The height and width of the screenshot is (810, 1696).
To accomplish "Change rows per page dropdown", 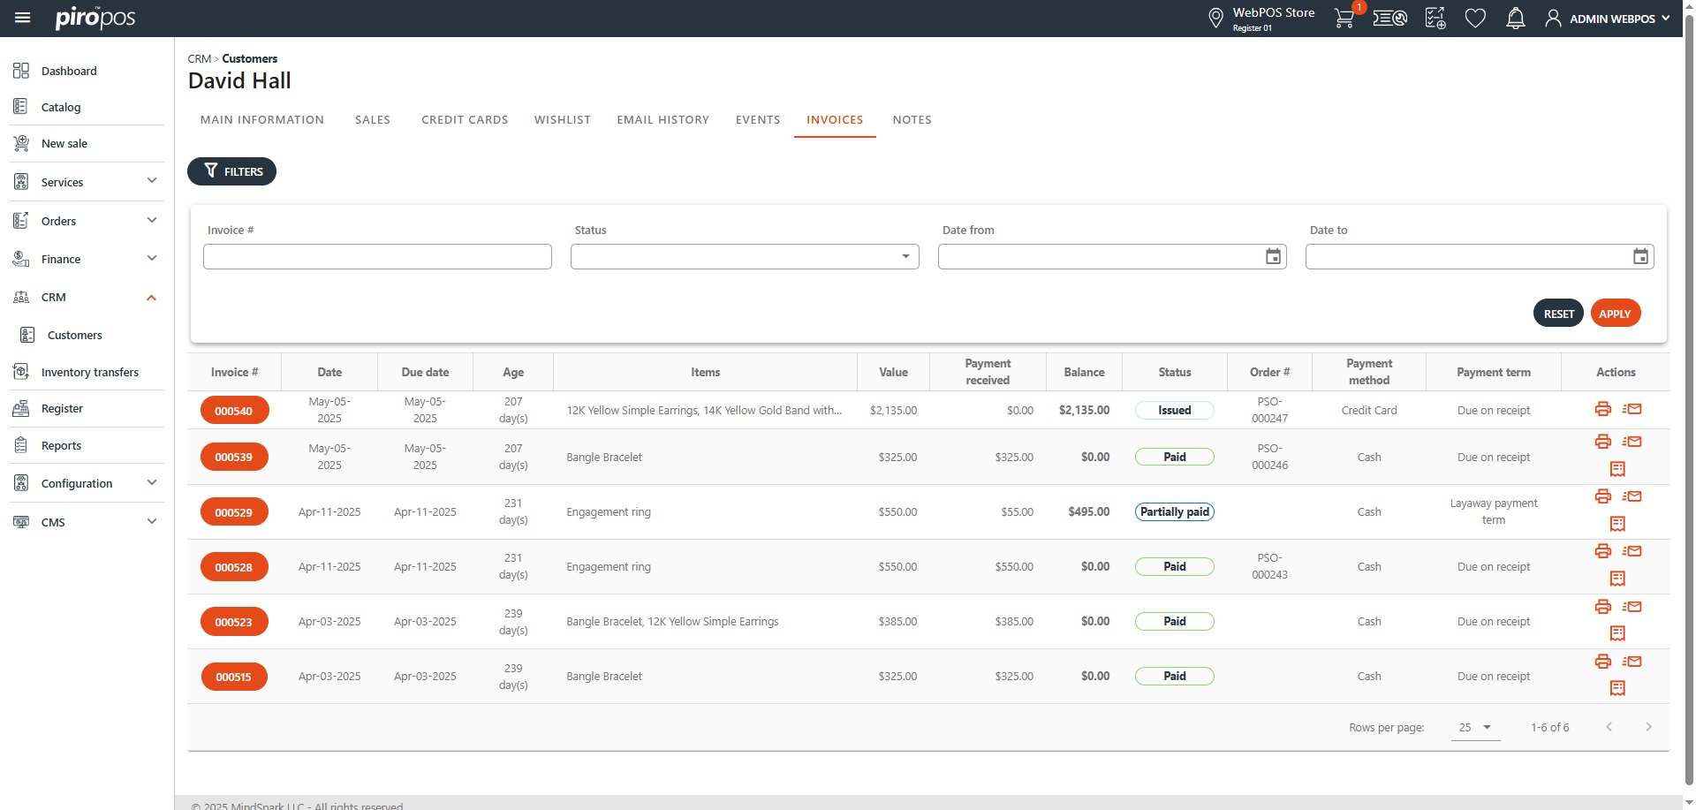I will pos(1474,728).
